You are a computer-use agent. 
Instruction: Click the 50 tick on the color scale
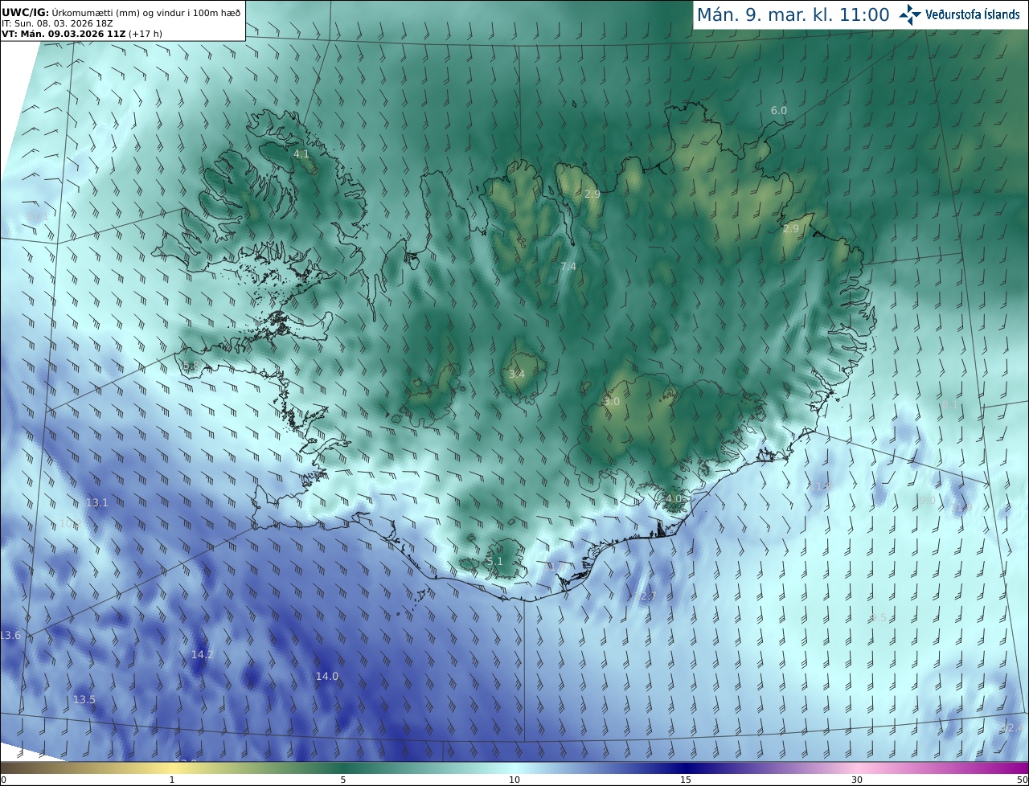point(1022,780)
